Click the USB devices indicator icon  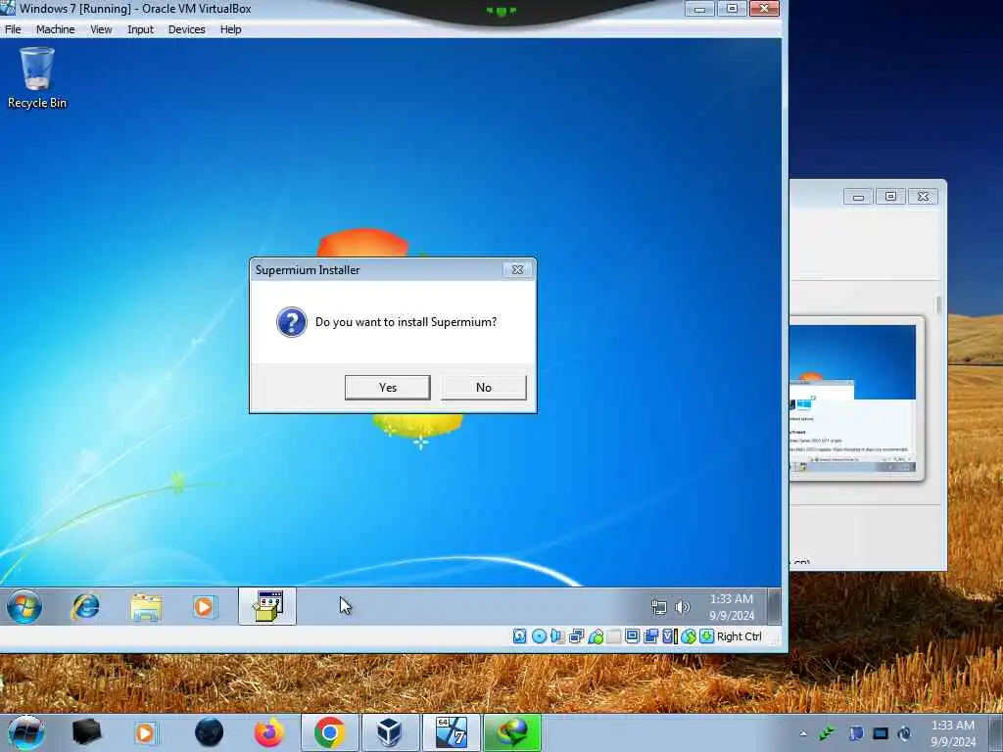[596, 636]
